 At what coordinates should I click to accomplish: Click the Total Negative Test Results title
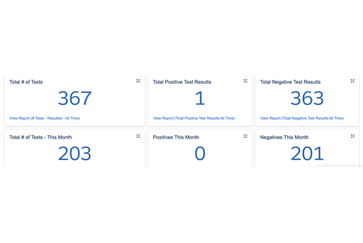pos(290,82)
